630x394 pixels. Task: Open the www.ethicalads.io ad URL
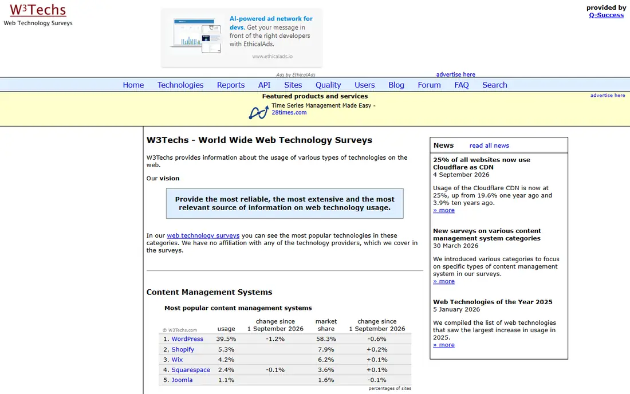273,57
